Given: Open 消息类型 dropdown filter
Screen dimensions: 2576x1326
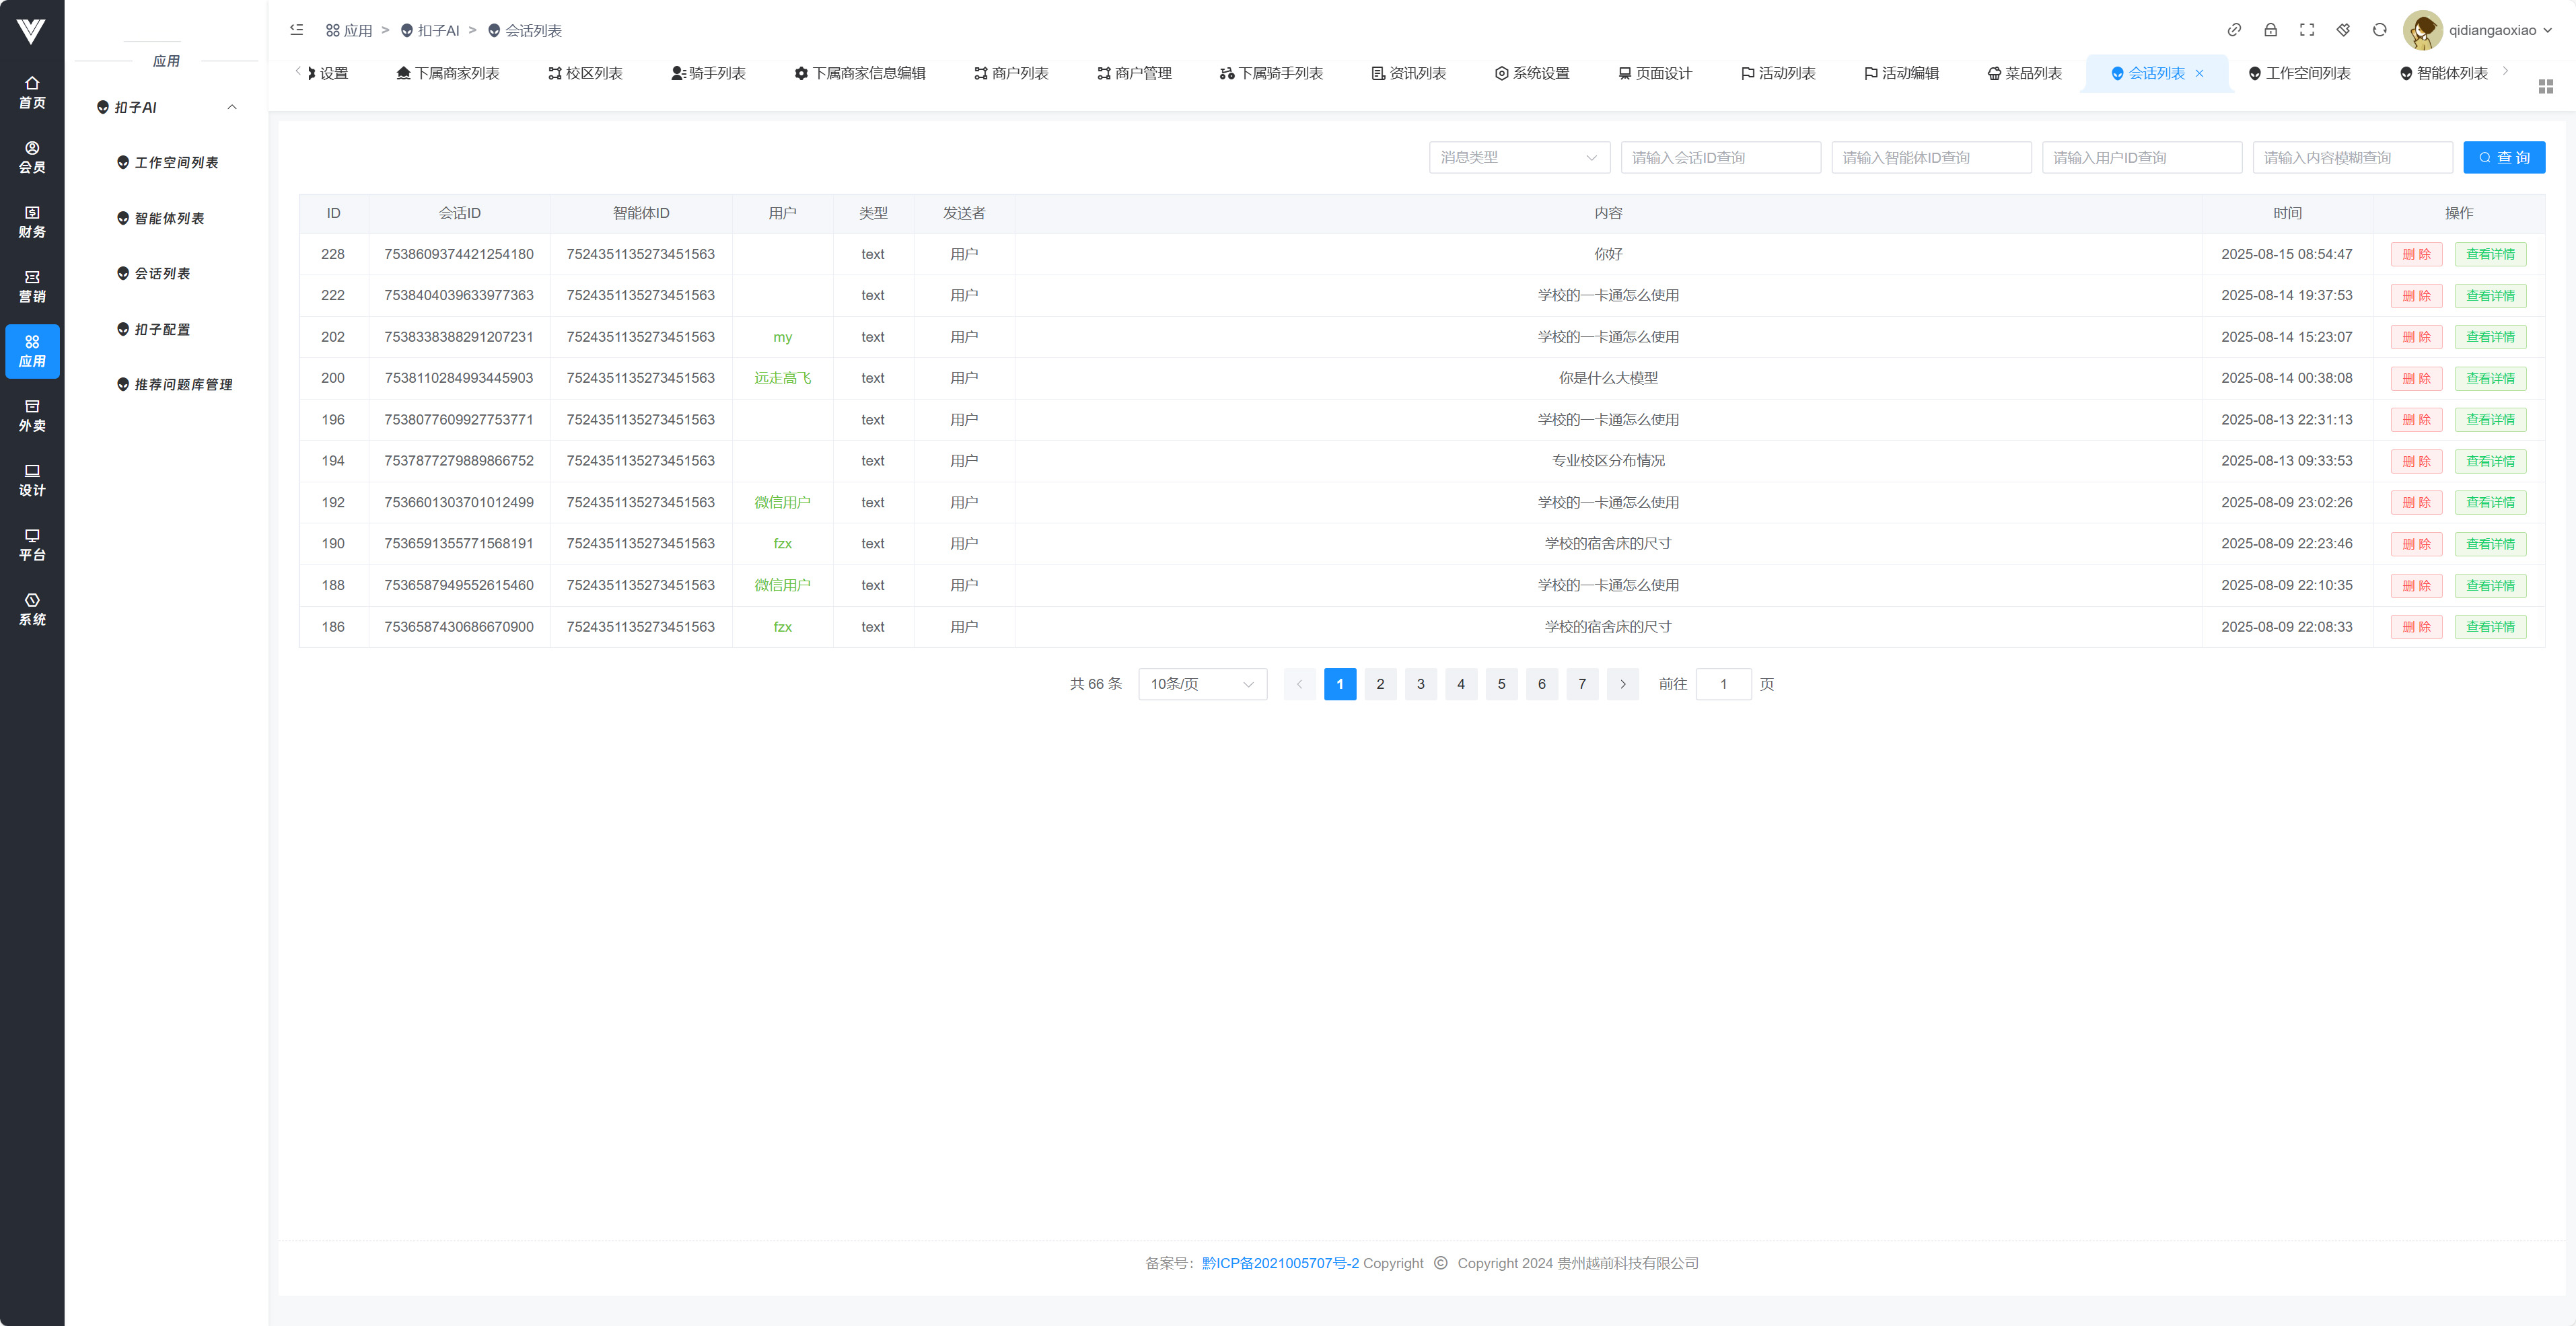Looking at the screenshot, I should (1518, 157).
